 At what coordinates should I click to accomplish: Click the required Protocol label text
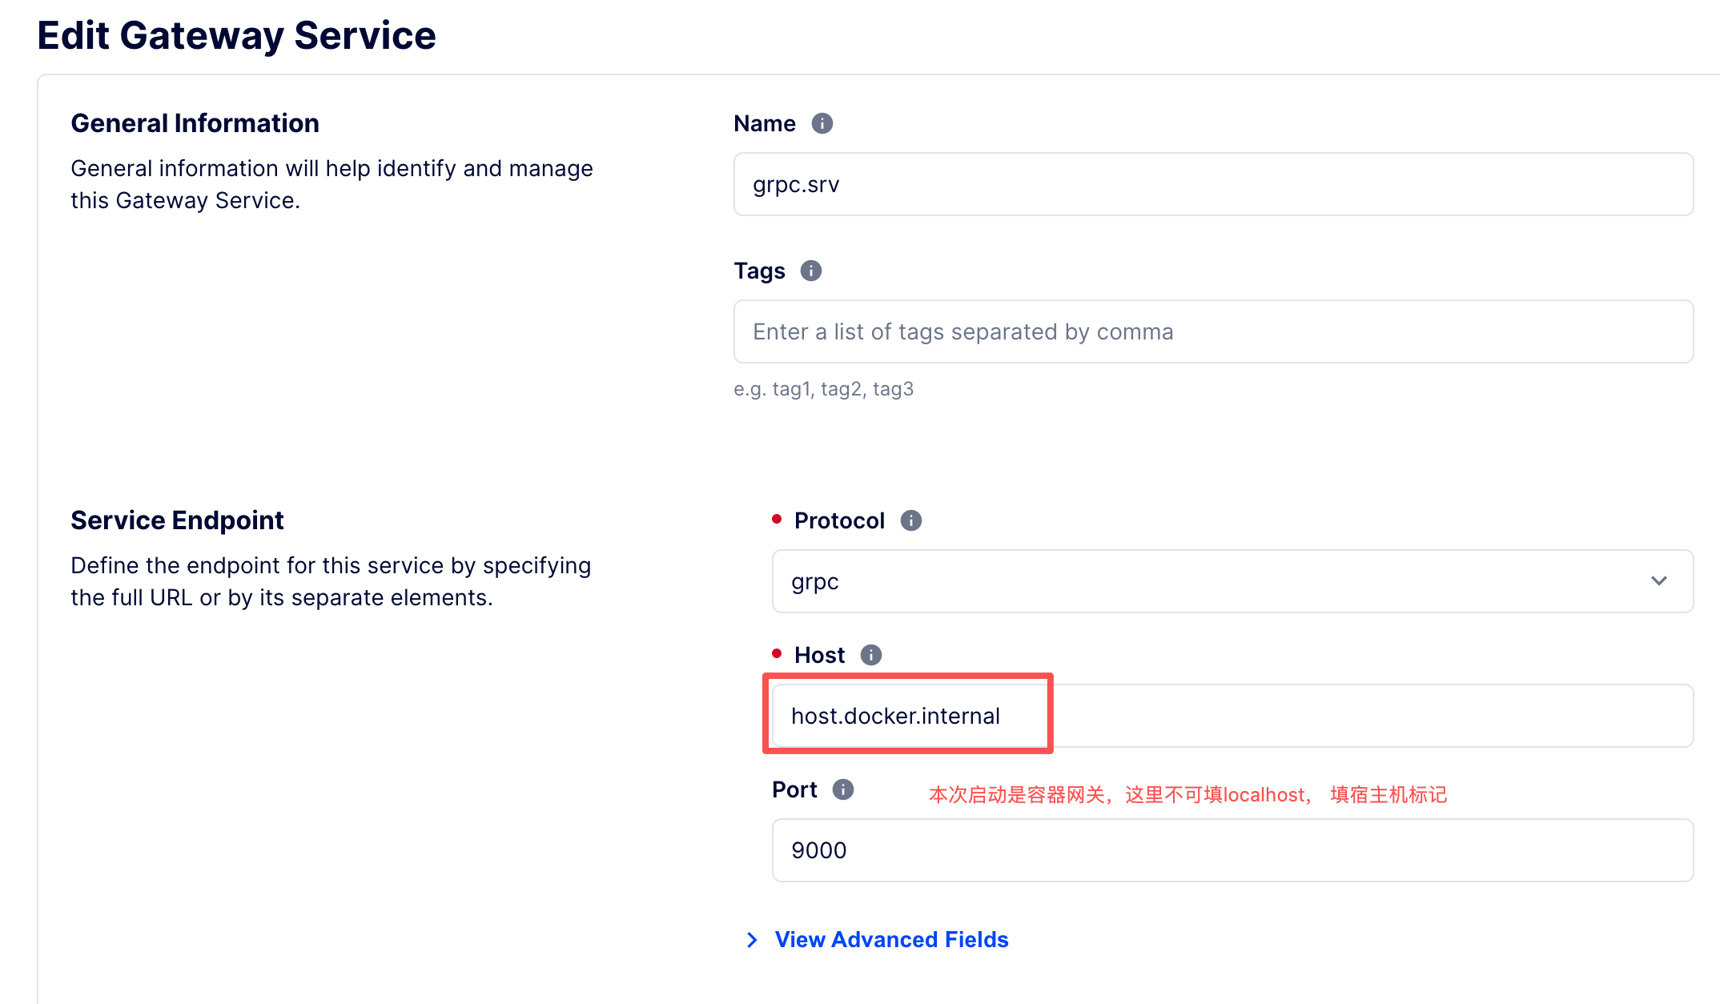pyautogui.click(x=838, y=520)
